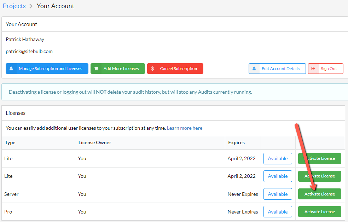Click the breadcrumb chevron separator
This screenshot has height=222, width=348.
(31, 6)
